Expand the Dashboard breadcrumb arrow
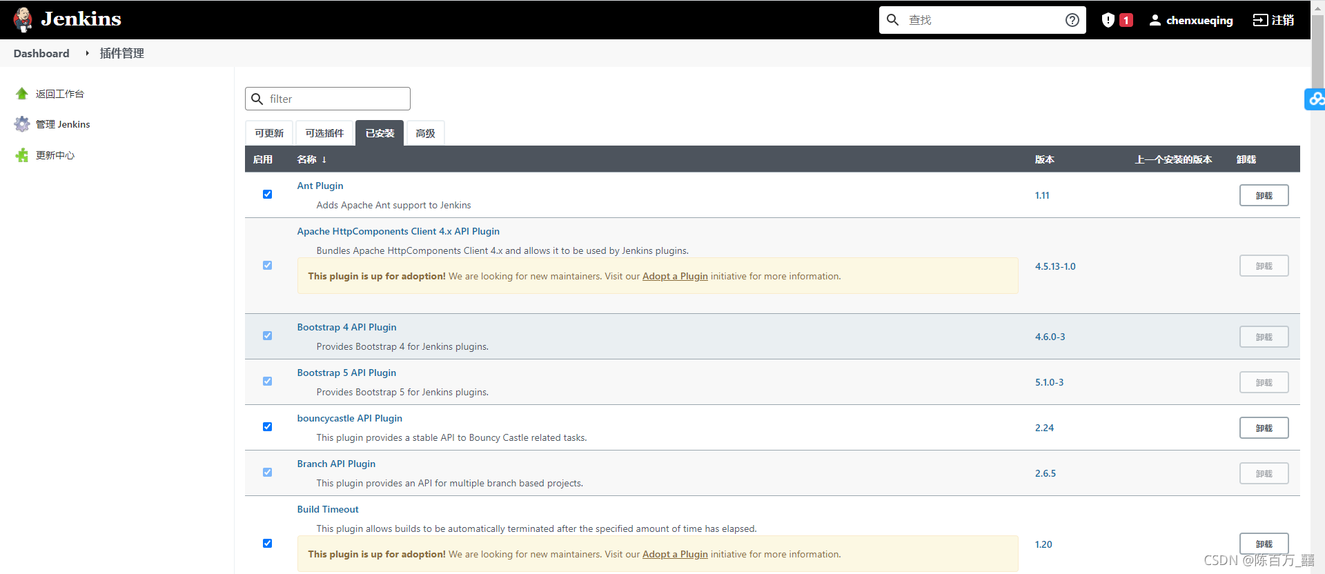 (87, 53)
